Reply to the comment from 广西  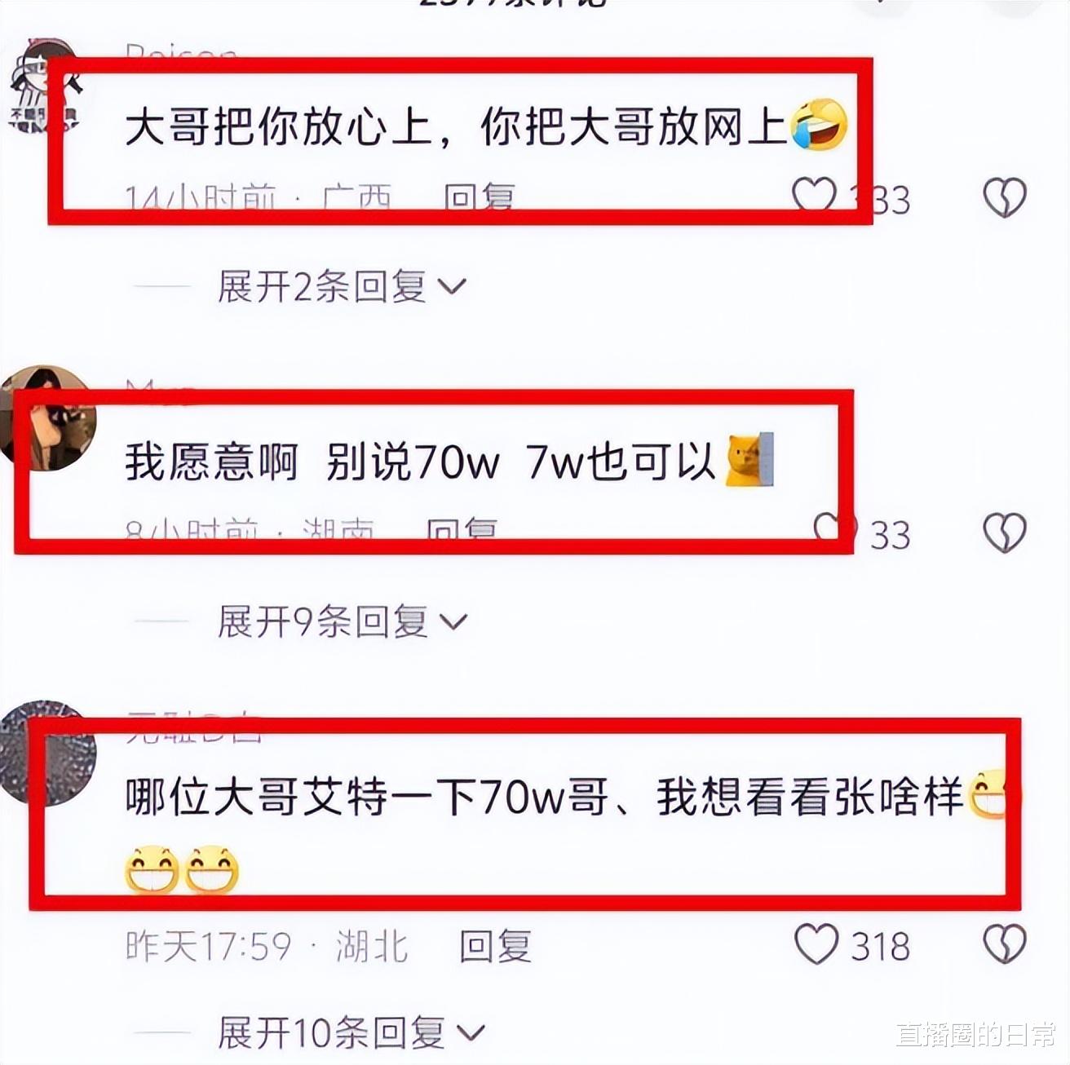[480, 197]
